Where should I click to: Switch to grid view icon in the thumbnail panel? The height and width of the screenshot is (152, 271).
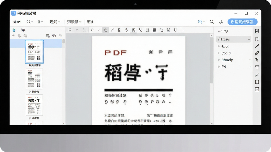[48, 36]
